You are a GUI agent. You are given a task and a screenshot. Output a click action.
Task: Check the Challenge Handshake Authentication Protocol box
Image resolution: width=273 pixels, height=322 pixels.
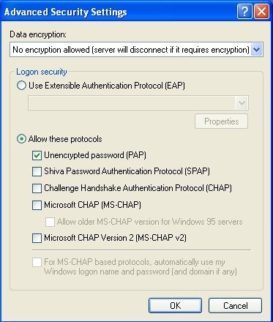click(37, 188)
